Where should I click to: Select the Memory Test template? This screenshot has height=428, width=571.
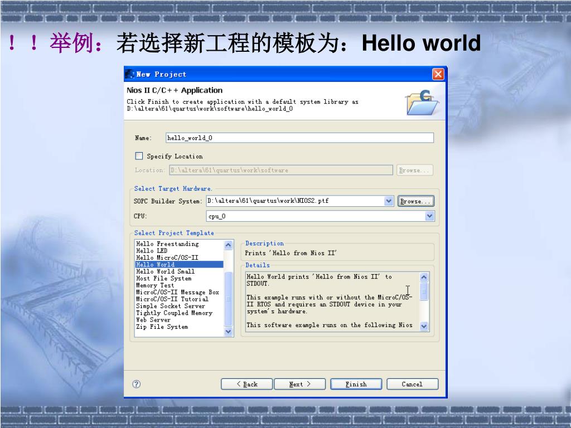[x=155, y=285]
